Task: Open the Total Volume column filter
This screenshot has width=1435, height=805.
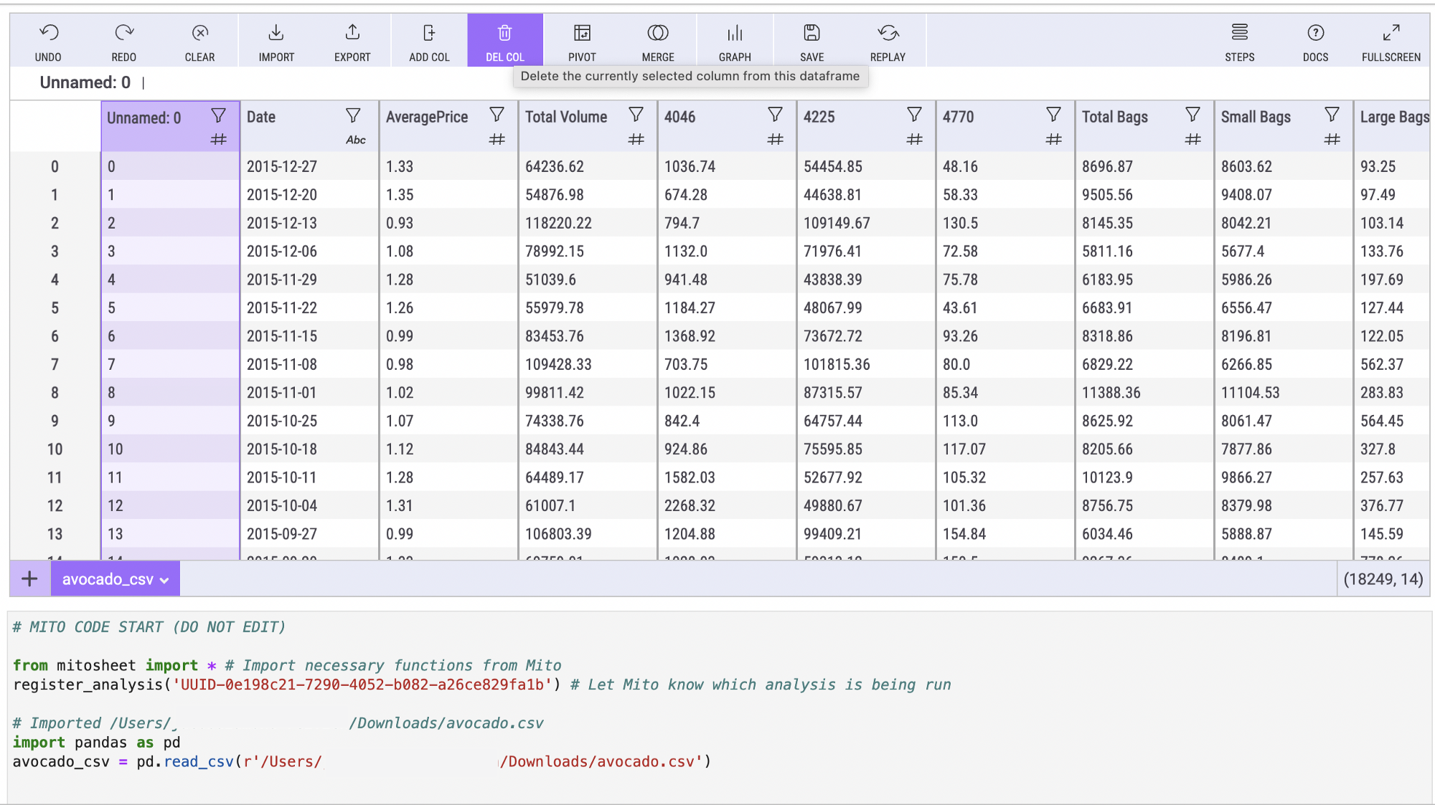Action: pos(636,115)
